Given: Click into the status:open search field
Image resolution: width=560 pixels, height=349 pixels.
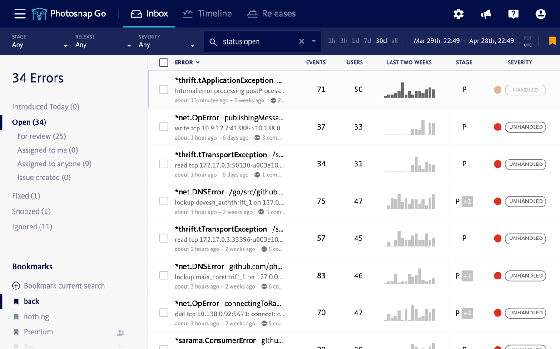Looking at the screenshot, I should [259, 41].
